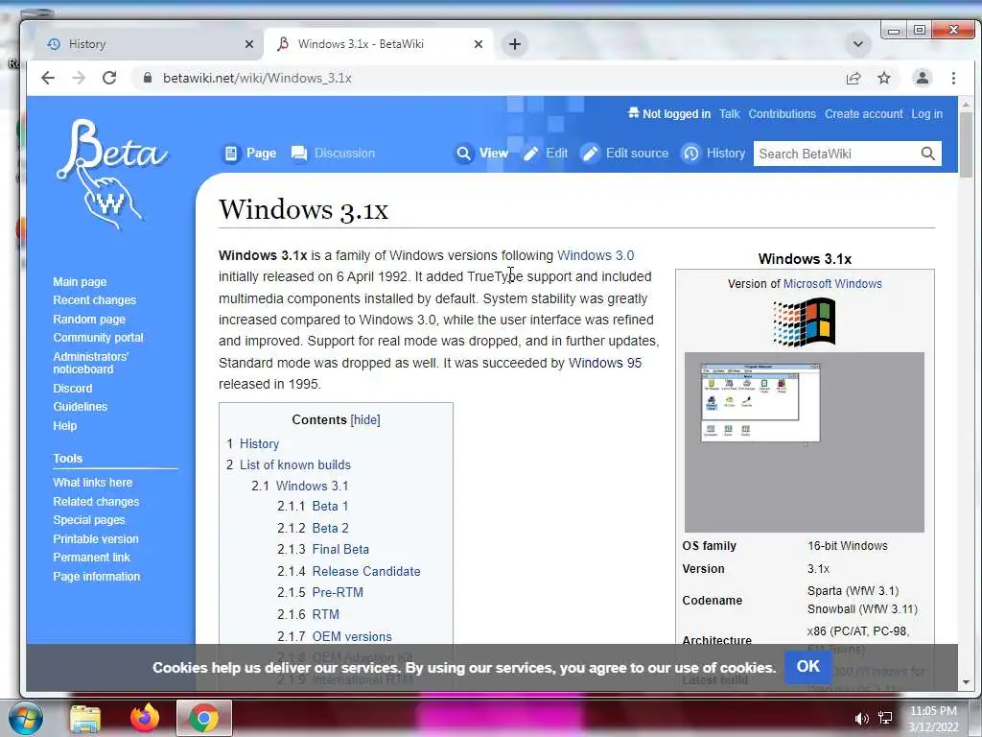982x737 pixels.
Task: Open the Permanent link
Action: coord(91,558)
